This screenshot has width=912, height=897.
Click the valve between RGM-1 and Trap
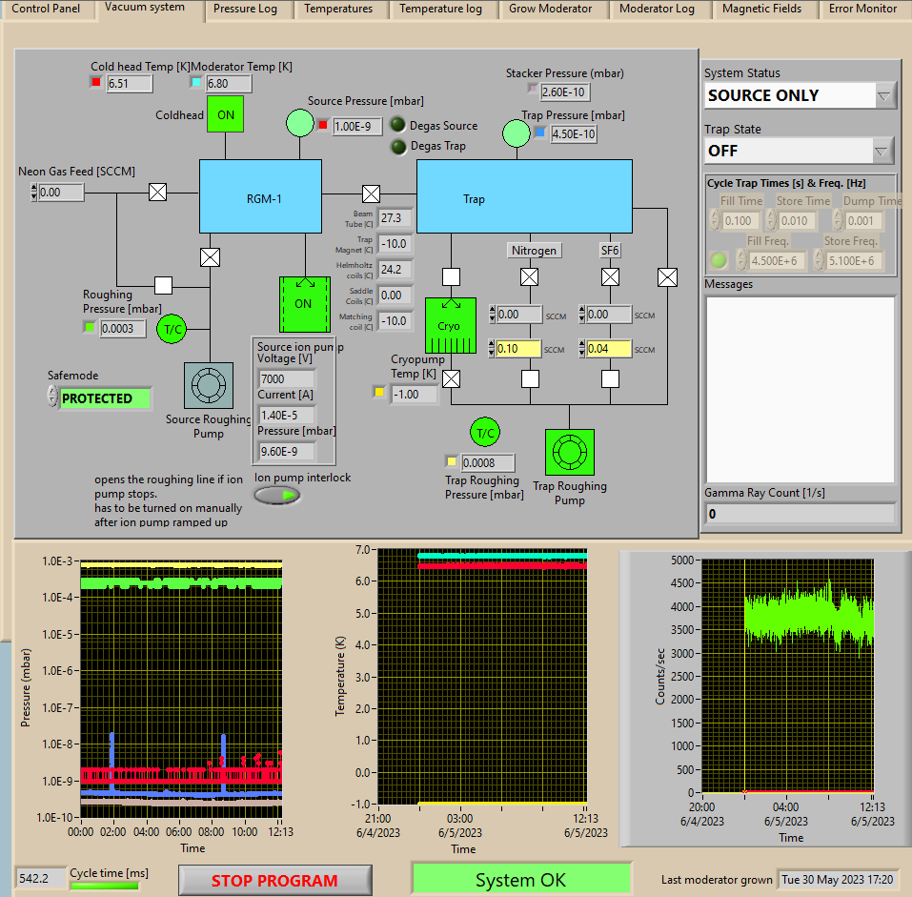pos(371,193)
